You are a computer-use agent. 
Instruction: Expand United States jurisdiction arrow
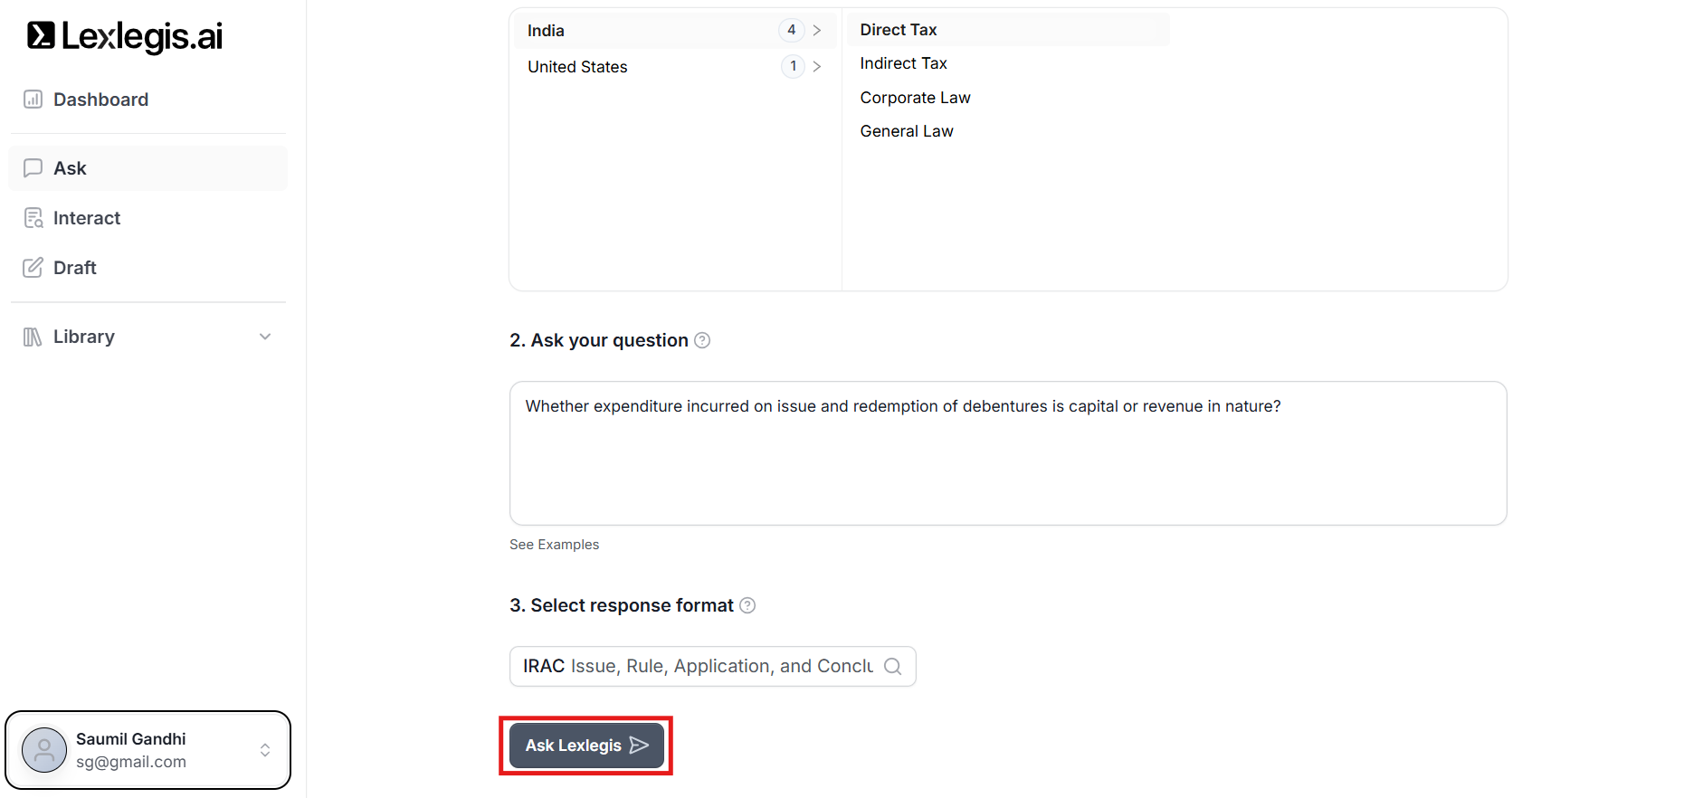[817, 67]
